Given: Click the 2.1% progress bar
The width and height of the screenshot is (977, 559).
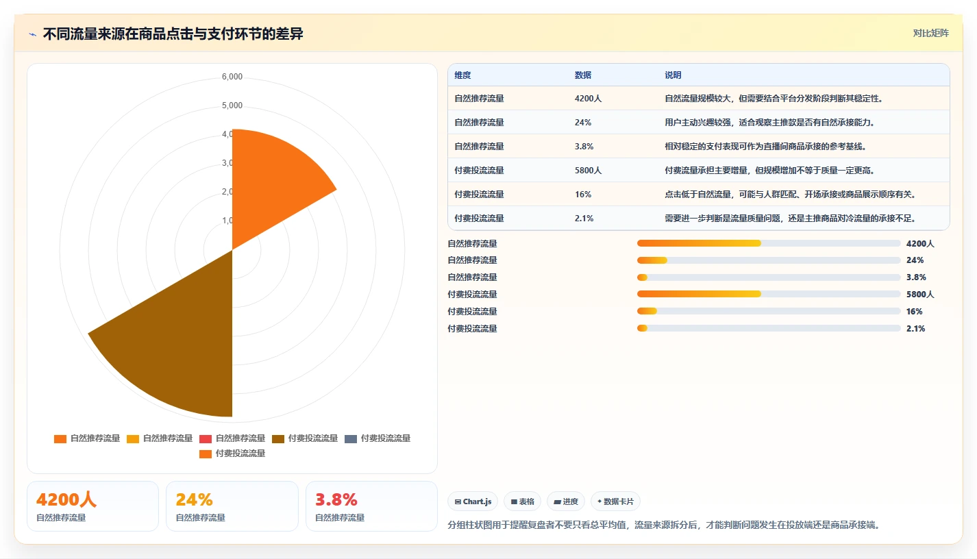Looking at the screenshot, I should (x=769, y=328).
